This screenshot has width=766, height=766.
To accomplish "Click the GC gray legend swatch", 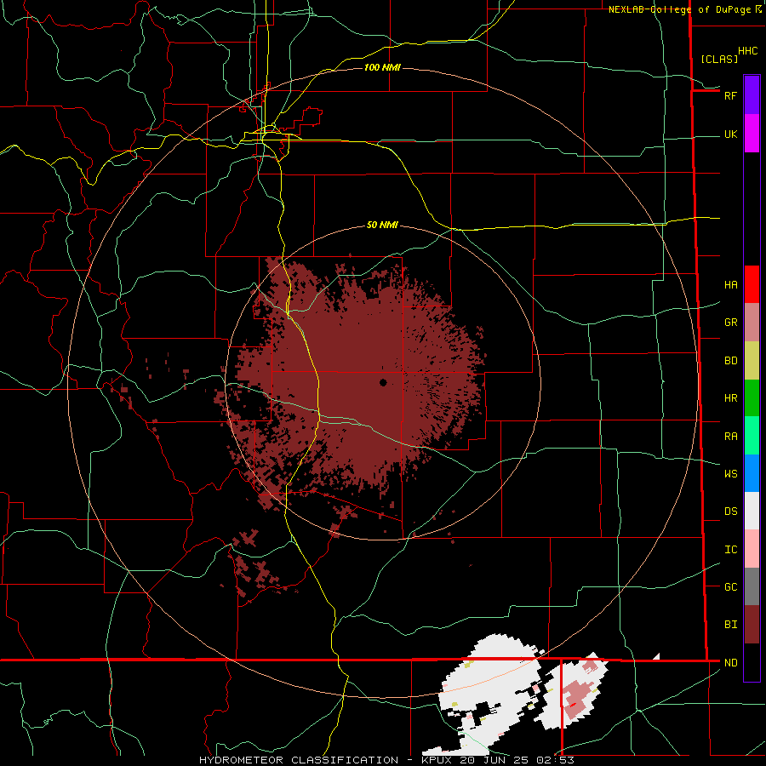I will pos(752,586).
